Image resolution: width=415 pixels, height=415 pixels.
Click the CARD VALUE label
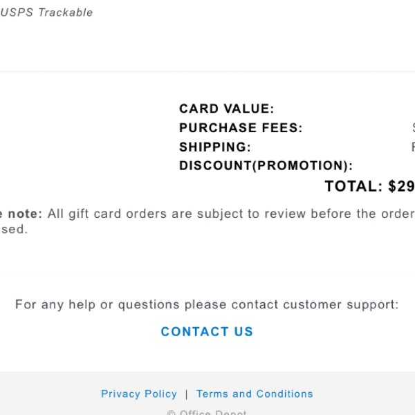(227, 109)
